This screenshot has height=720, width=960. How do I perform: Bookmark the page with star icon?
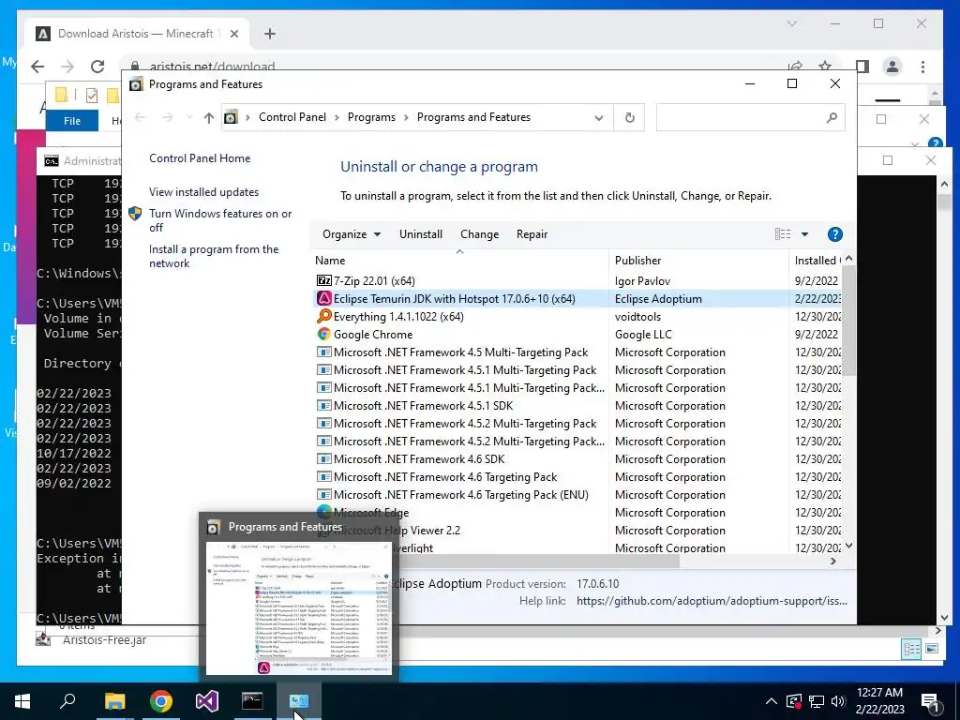point(825,66)
